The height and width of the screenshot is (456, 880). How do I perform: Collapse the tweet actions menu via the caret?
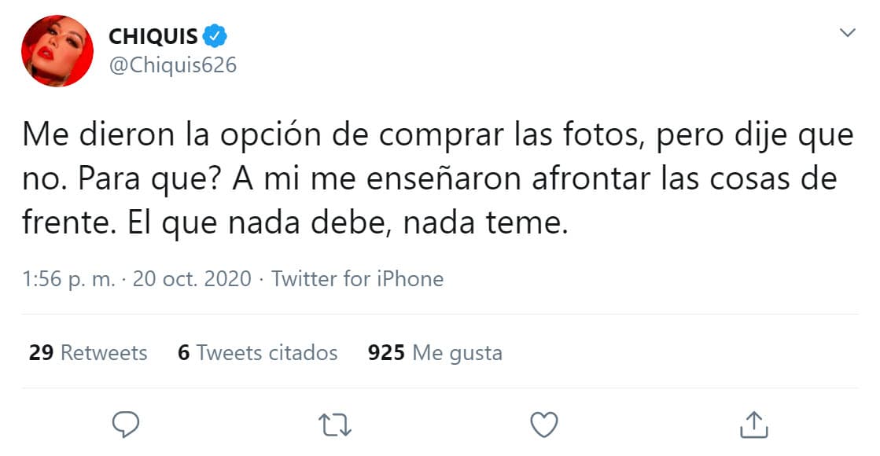847,33
